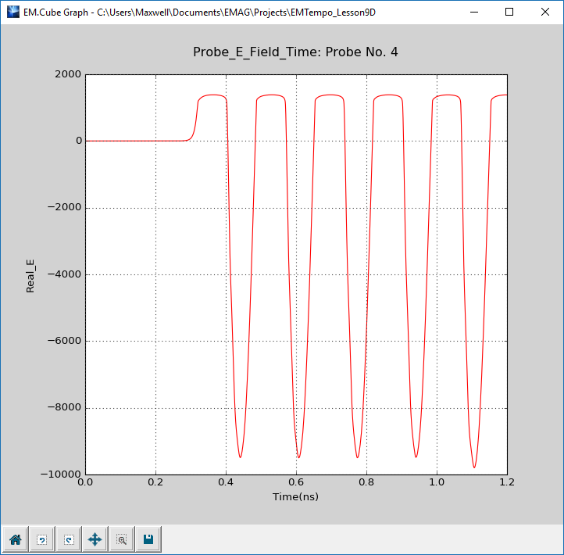Select the Zoom to rectangle tool
The image size is (564, 555).
121,539
